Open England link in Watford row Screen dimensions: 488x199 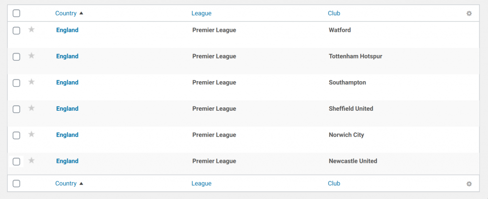(67, 30)
